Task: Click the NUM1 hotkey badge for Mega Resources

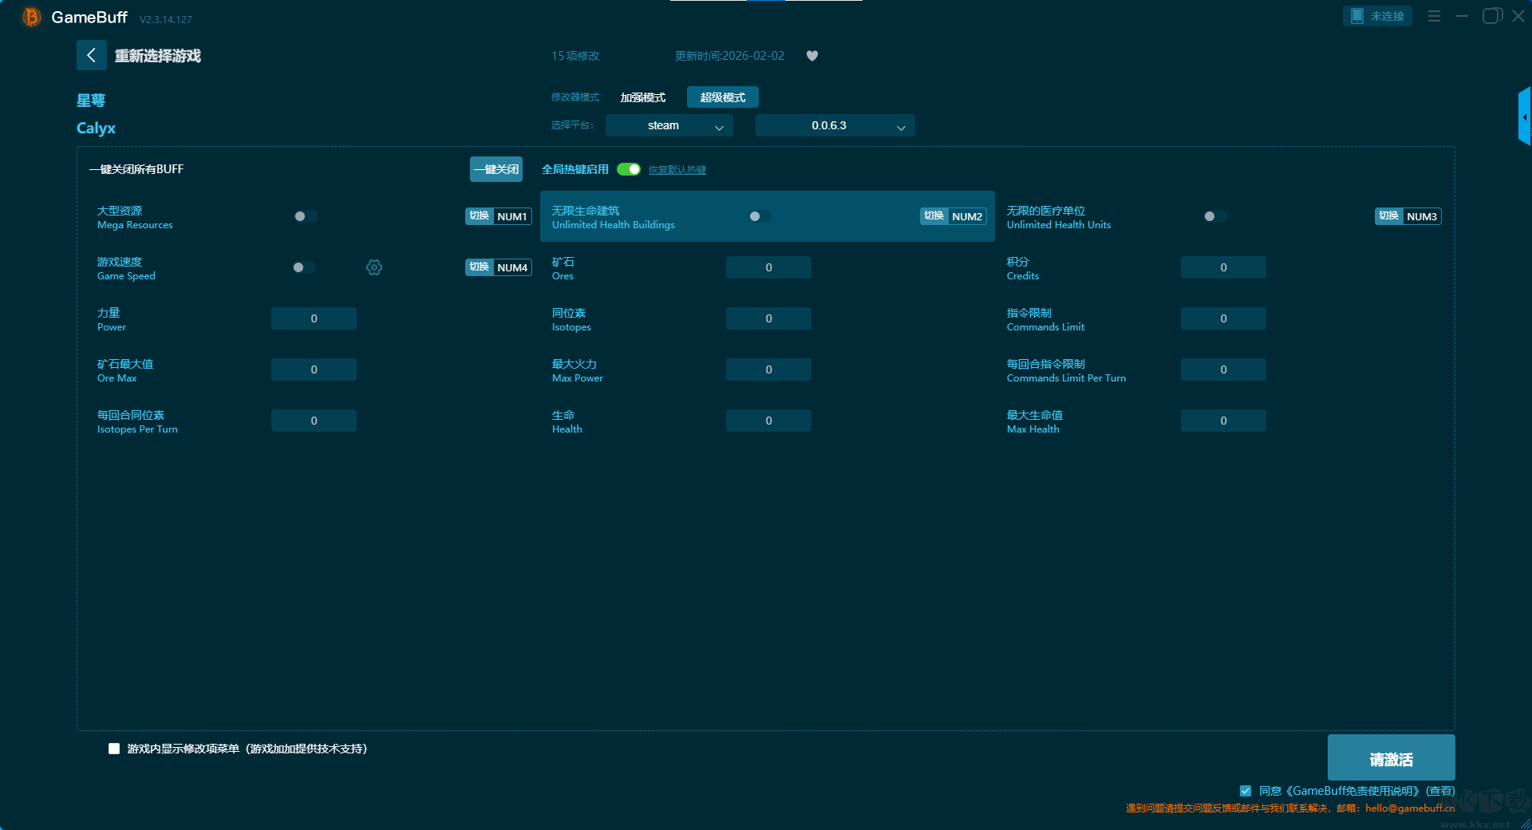Action: (x=511, y=216)
